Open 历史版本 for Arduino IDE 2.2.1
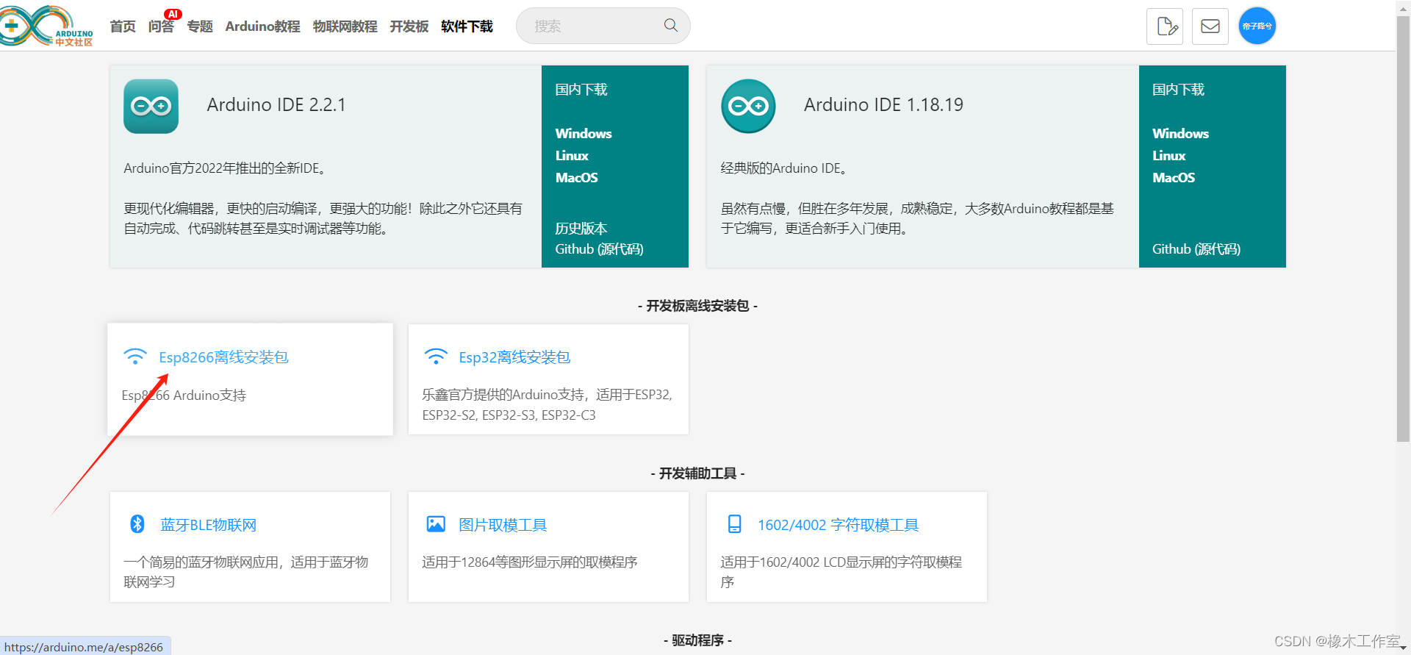 (x=581, y=229)
